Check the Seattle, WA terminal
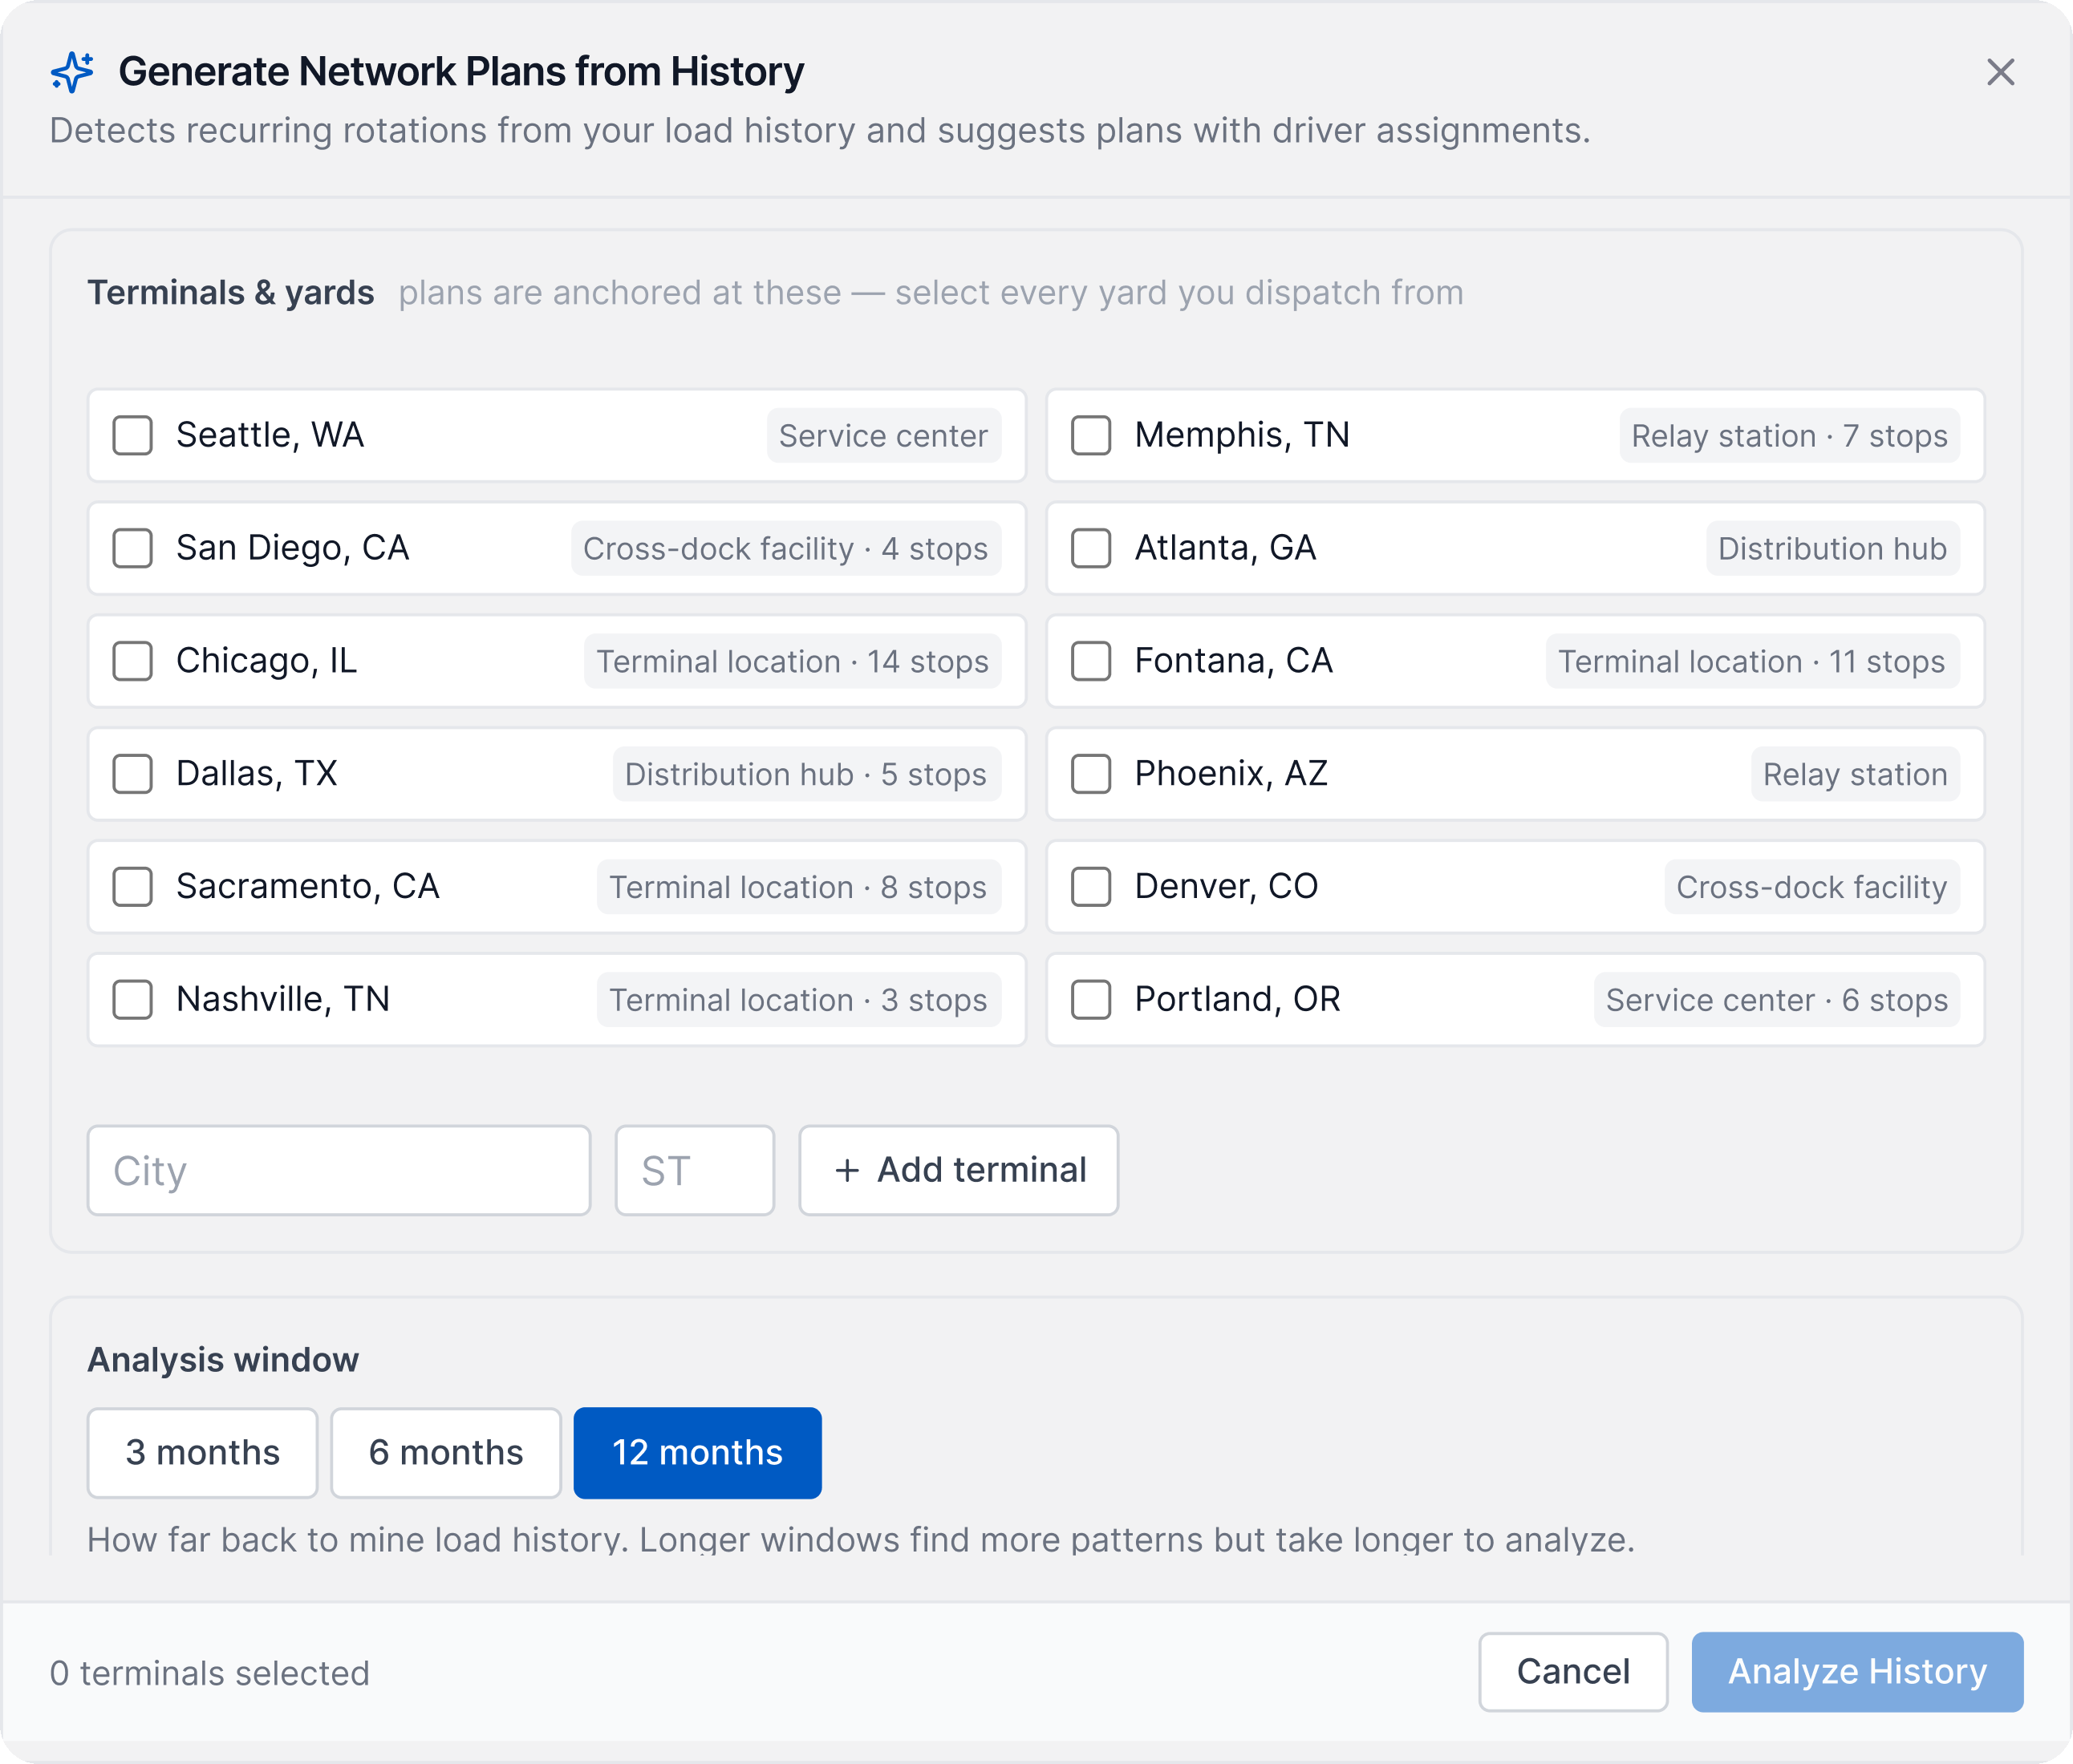The width and height of the screenshot is (2073, 1764). (132, 436)
